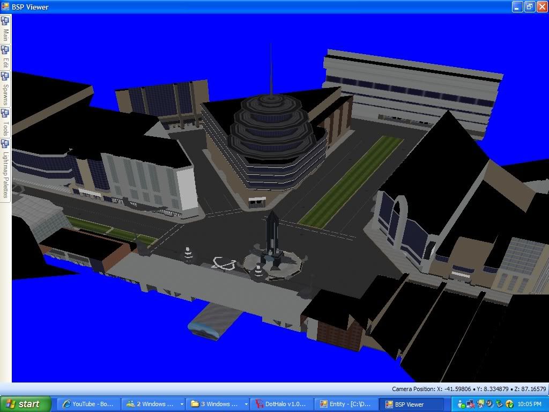Viewport: 549px width, 412px height.
Task: Click the security status tray icon with checkmark
Action: [509, 404]
